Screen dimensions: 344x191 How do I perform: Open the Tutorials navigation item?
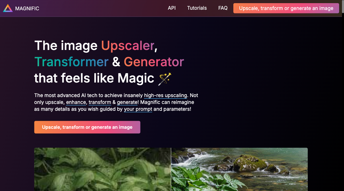point(197,8)
